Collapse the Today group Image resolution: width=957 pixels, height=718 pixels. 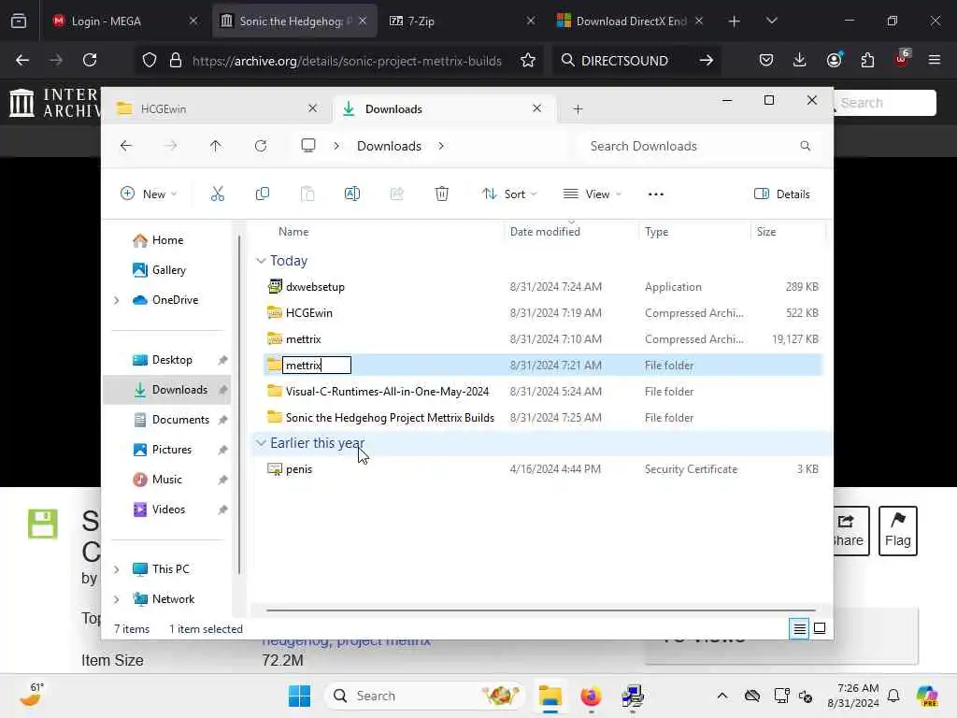click(x=262, y=261)
